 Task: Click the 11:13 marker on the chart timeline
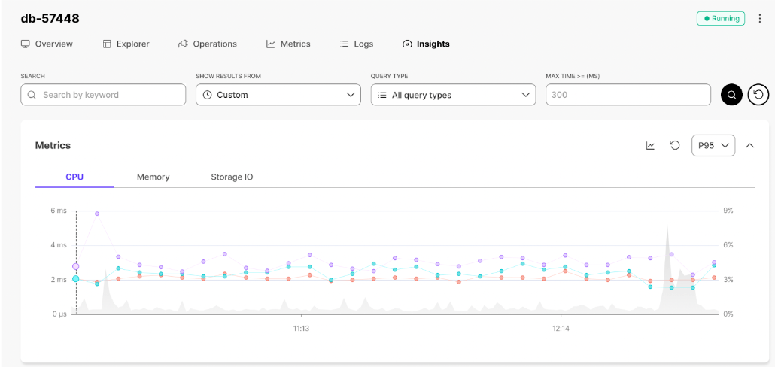pyautogui.click(x=301, y=329)
